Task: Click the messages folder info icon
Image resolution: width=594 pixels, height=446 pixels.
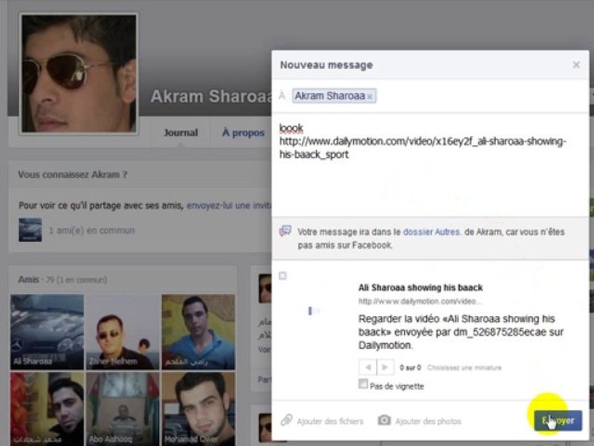Action: (x=285, y=230)
